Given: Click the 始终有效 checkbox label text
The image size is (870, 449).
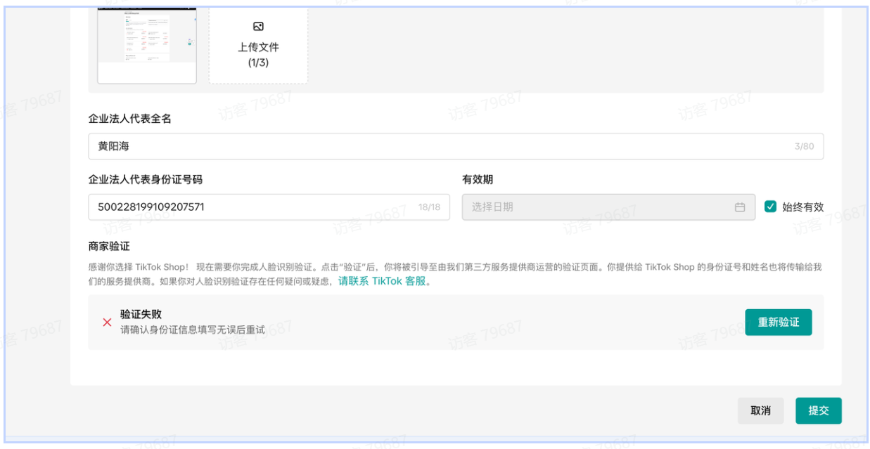Looking at the screenshot, I should [x=802, y=207].
